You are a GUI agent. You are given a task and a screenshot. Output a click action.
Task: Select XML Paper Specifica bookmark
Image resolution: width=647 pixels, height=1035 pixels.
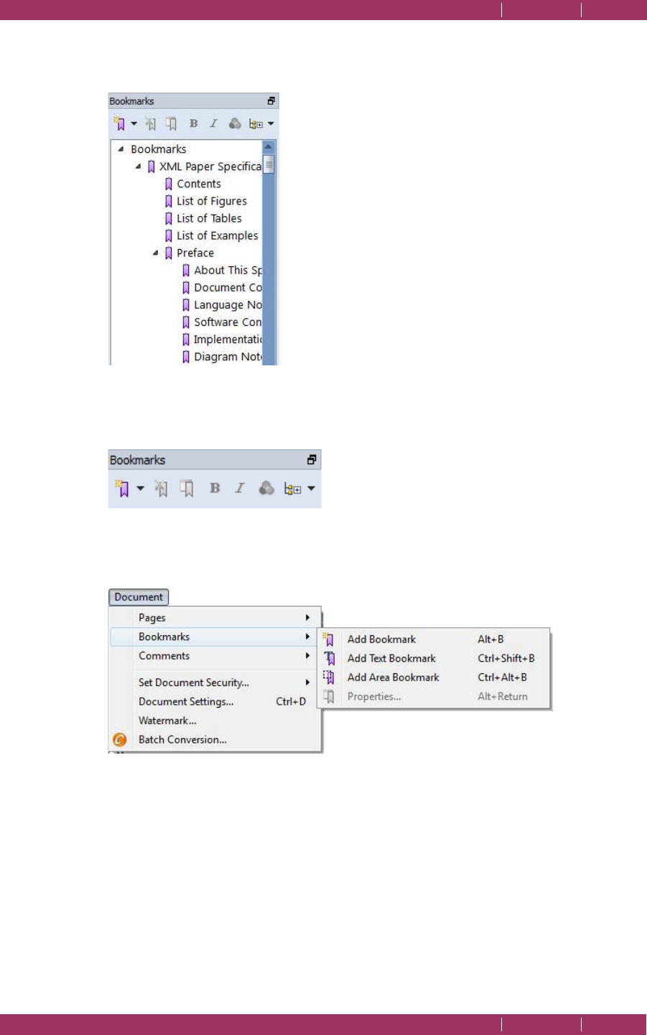click(210, 167)
